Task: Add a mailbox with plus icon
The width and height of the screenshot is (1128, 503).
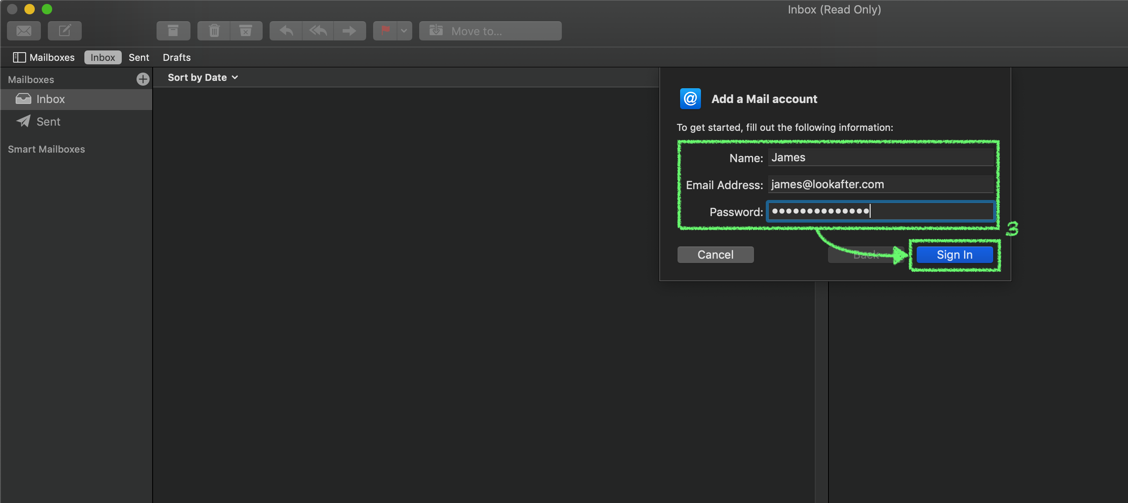Action: point(143,79)
